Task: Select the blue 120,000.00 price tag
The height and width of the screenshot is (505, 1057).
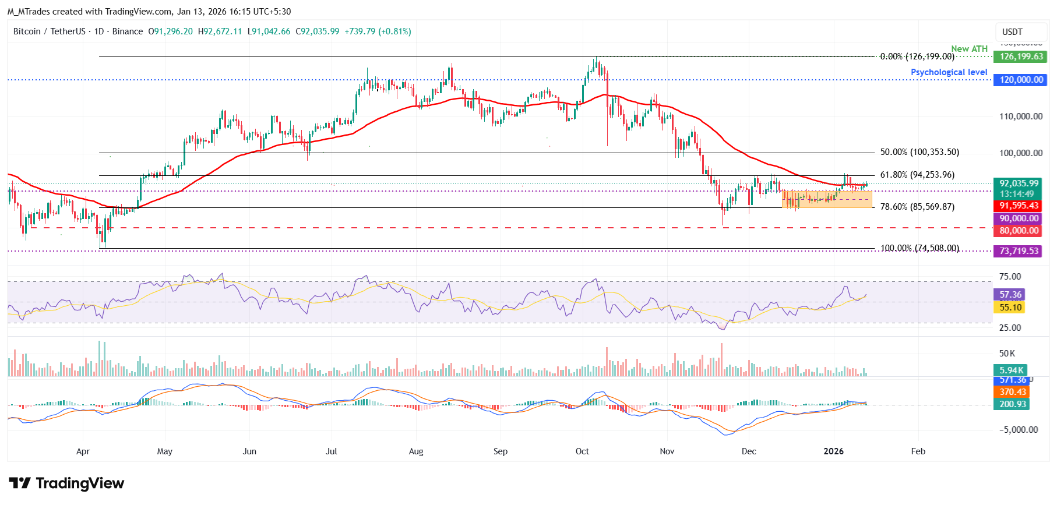Action: pyautogui.click(x=1021, y=80)
